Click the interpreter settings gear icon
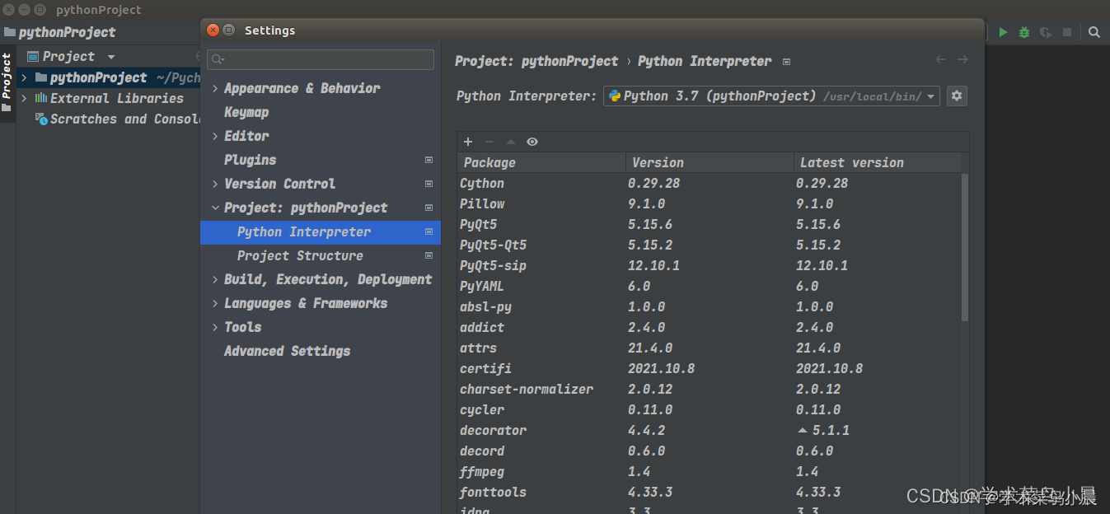The width and height of the screenshot is (1110, 514). point(956,96)
